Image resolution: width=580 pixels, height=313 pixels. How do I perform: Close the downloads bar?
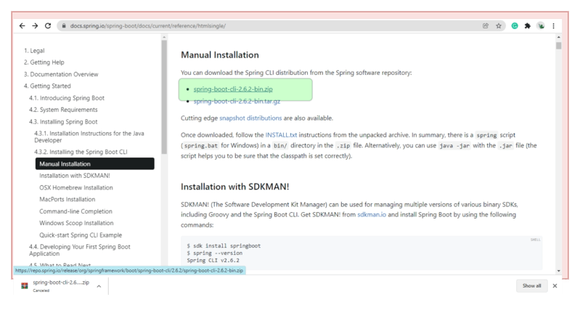555,285
